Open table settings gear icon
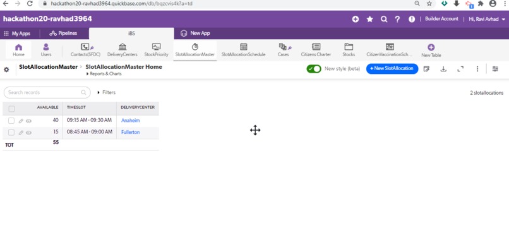509x230 pixels. 6,70
